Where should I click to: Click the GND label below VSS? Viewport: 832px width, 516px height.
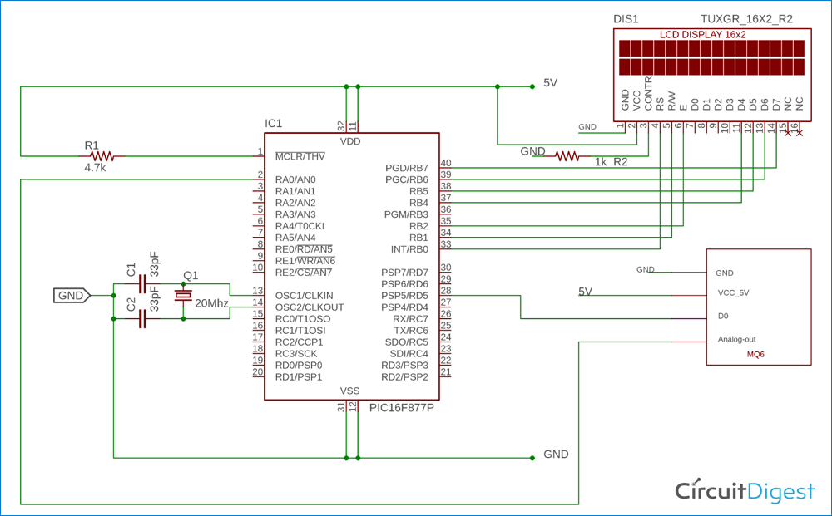pos(555,455)
